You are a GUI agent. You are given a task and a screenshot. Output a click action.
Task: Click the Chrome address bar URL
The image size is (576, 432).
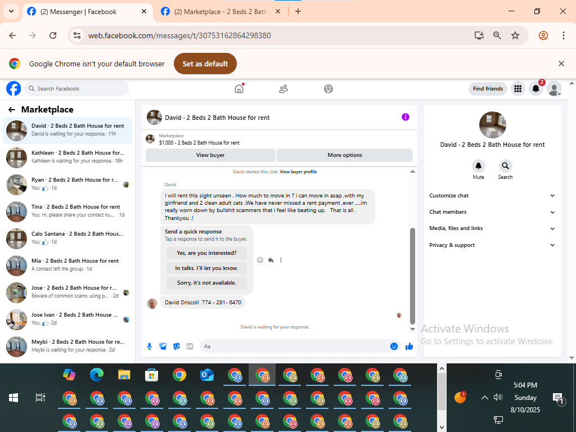[179, 35]
